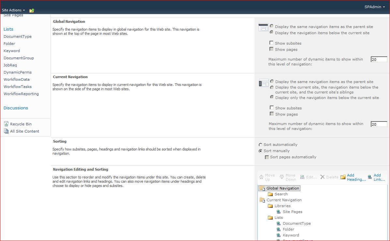Open the SPAdmin user menu
Image resolution: width=390 pixels, height=241 pixels.
click(374, 7)
